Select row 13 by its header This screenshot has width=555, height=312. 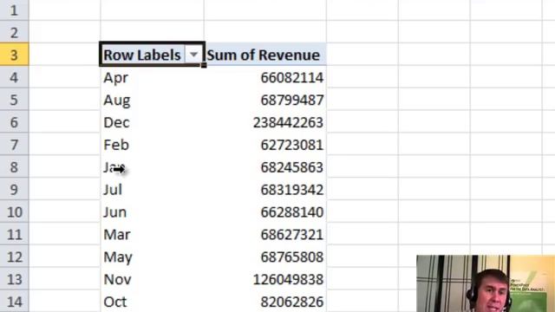[14, 279]
